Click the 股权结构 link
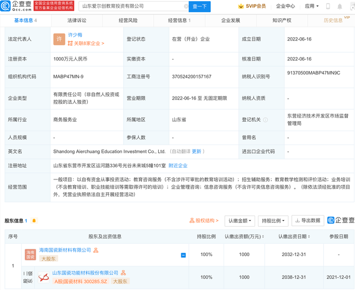Image resolution: width=355 pixels, height=290 pixels. pos(204,221)
